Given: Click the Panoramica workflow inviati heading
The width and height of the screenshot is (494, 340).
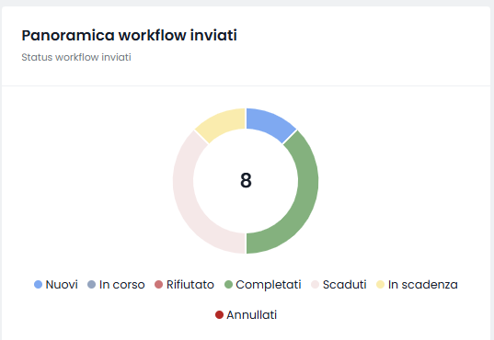Looking at the screenshot, I should (x=129, y=35).
